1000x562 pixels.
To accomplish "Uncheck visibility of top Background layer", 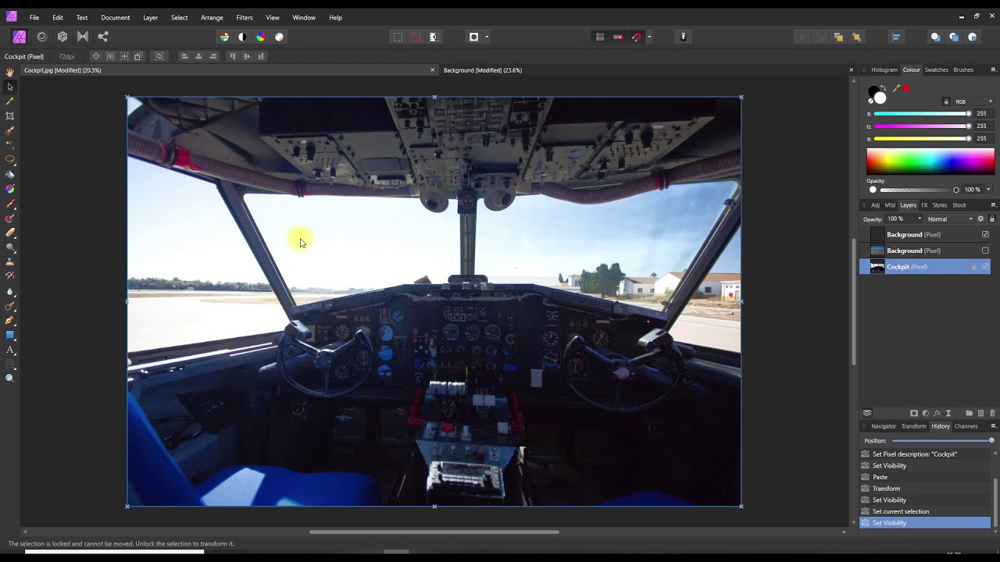I will (985, 234).
